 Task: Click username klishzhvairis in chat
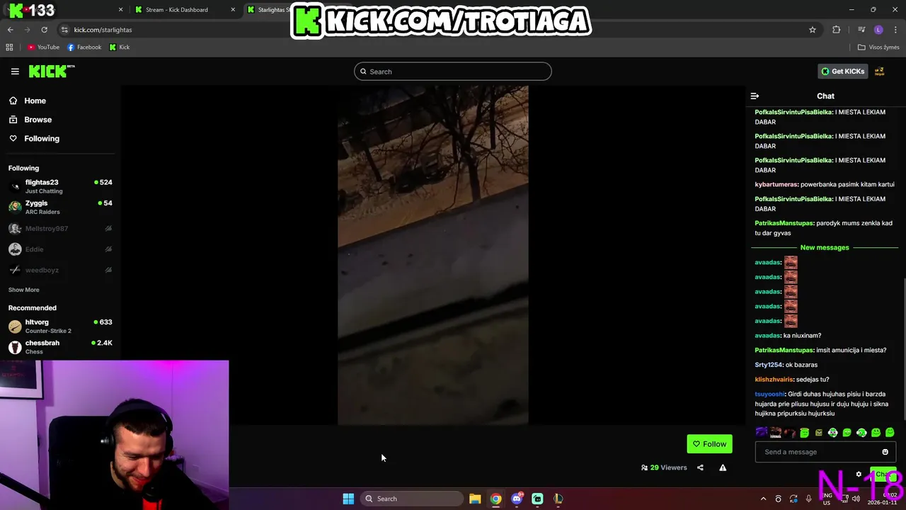774,380
